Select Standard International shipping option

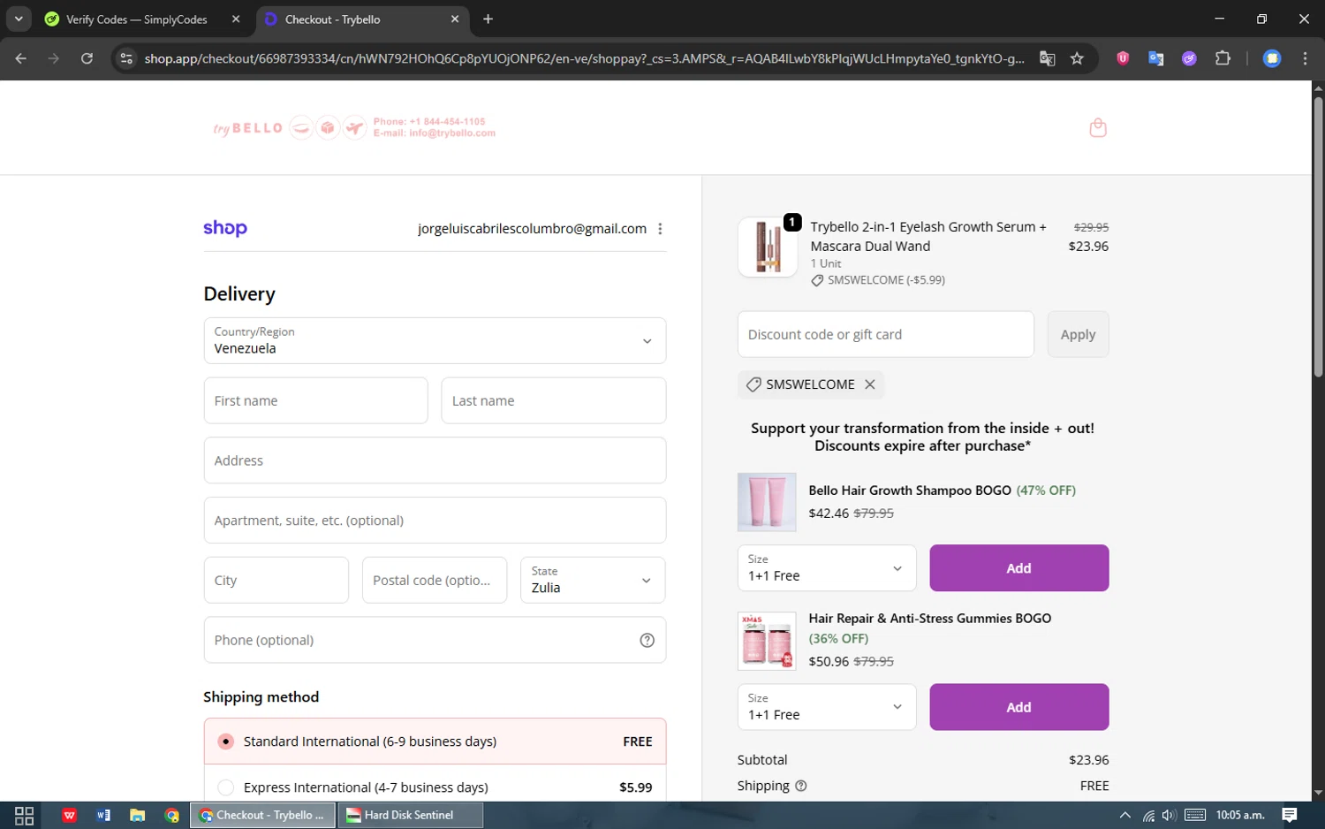pyautogui.click(x=435, y=742)
